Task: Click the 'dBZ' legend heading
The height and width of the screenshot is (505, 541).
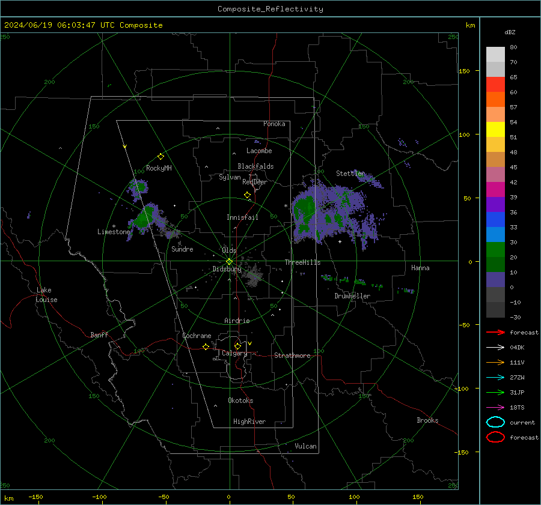Action: [x=510, y=32]
